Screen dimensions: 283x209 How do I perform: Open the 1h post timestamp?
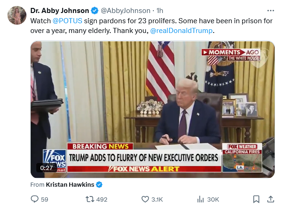pyautogui.click(x=159, y=11)
